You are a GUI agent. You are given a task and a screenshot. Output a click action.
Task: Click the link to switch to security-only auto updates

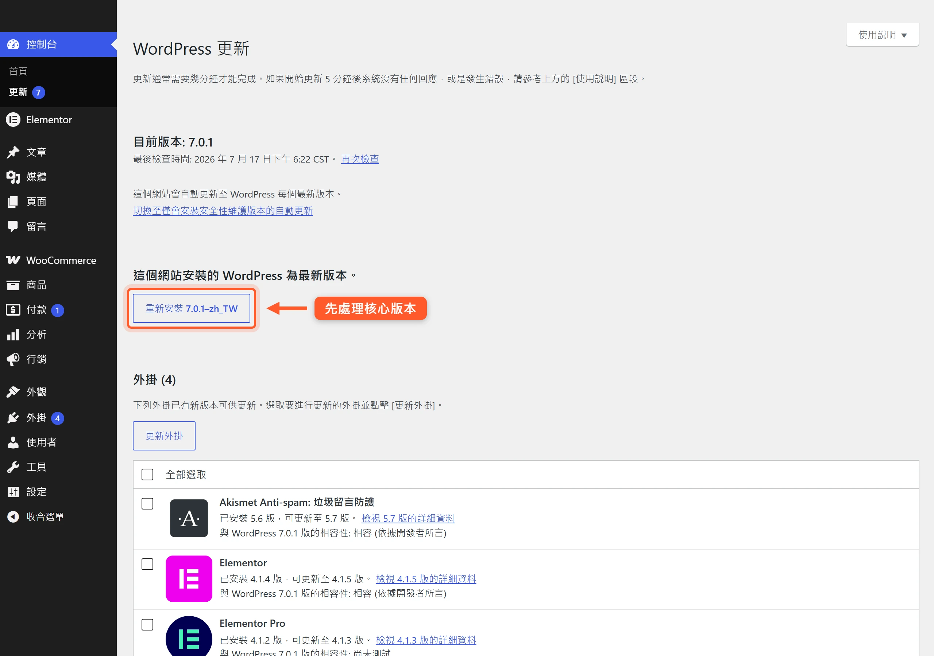point(223,211)
